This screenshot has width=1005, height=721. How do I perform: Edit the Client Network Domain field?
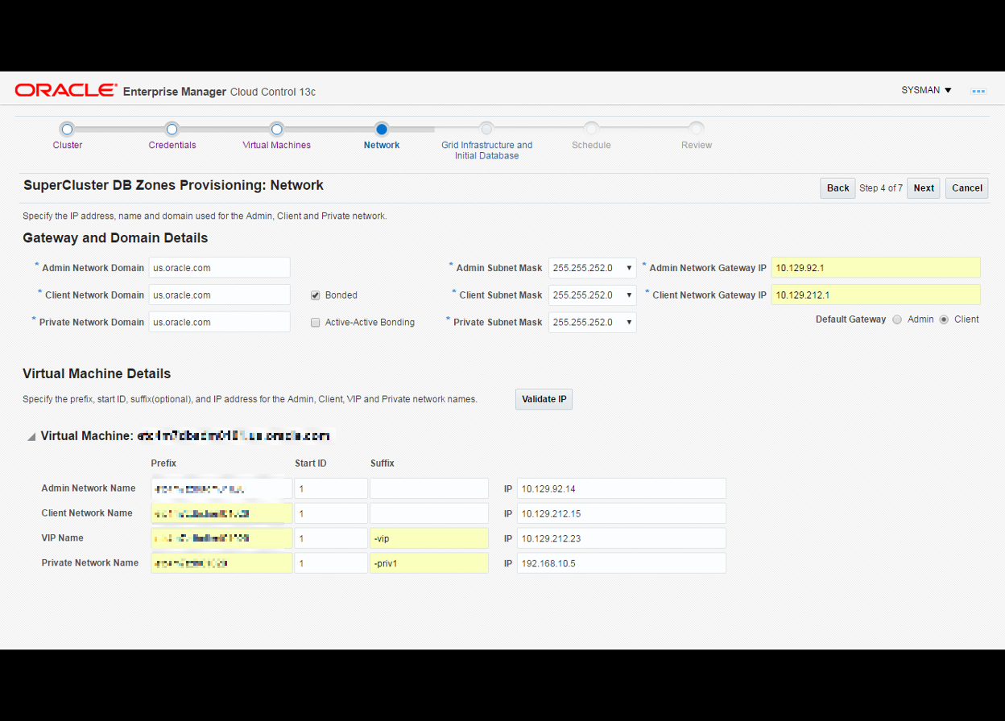coord(220,295)
